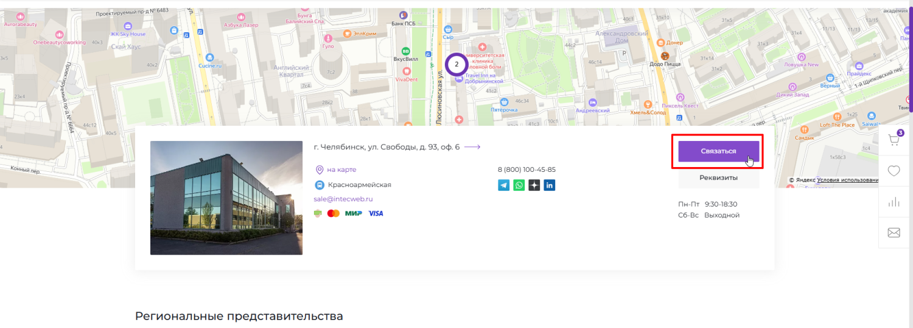Click the Пятёрочка store marker on map
Viewport: 913px width, 328px height.
tap(503, 101)
